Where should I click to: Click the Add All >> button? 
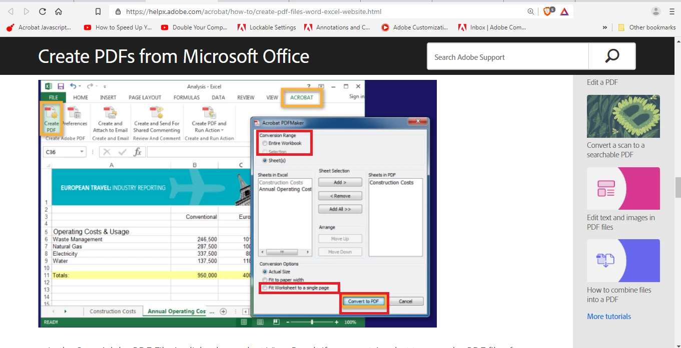coord(340,209)
